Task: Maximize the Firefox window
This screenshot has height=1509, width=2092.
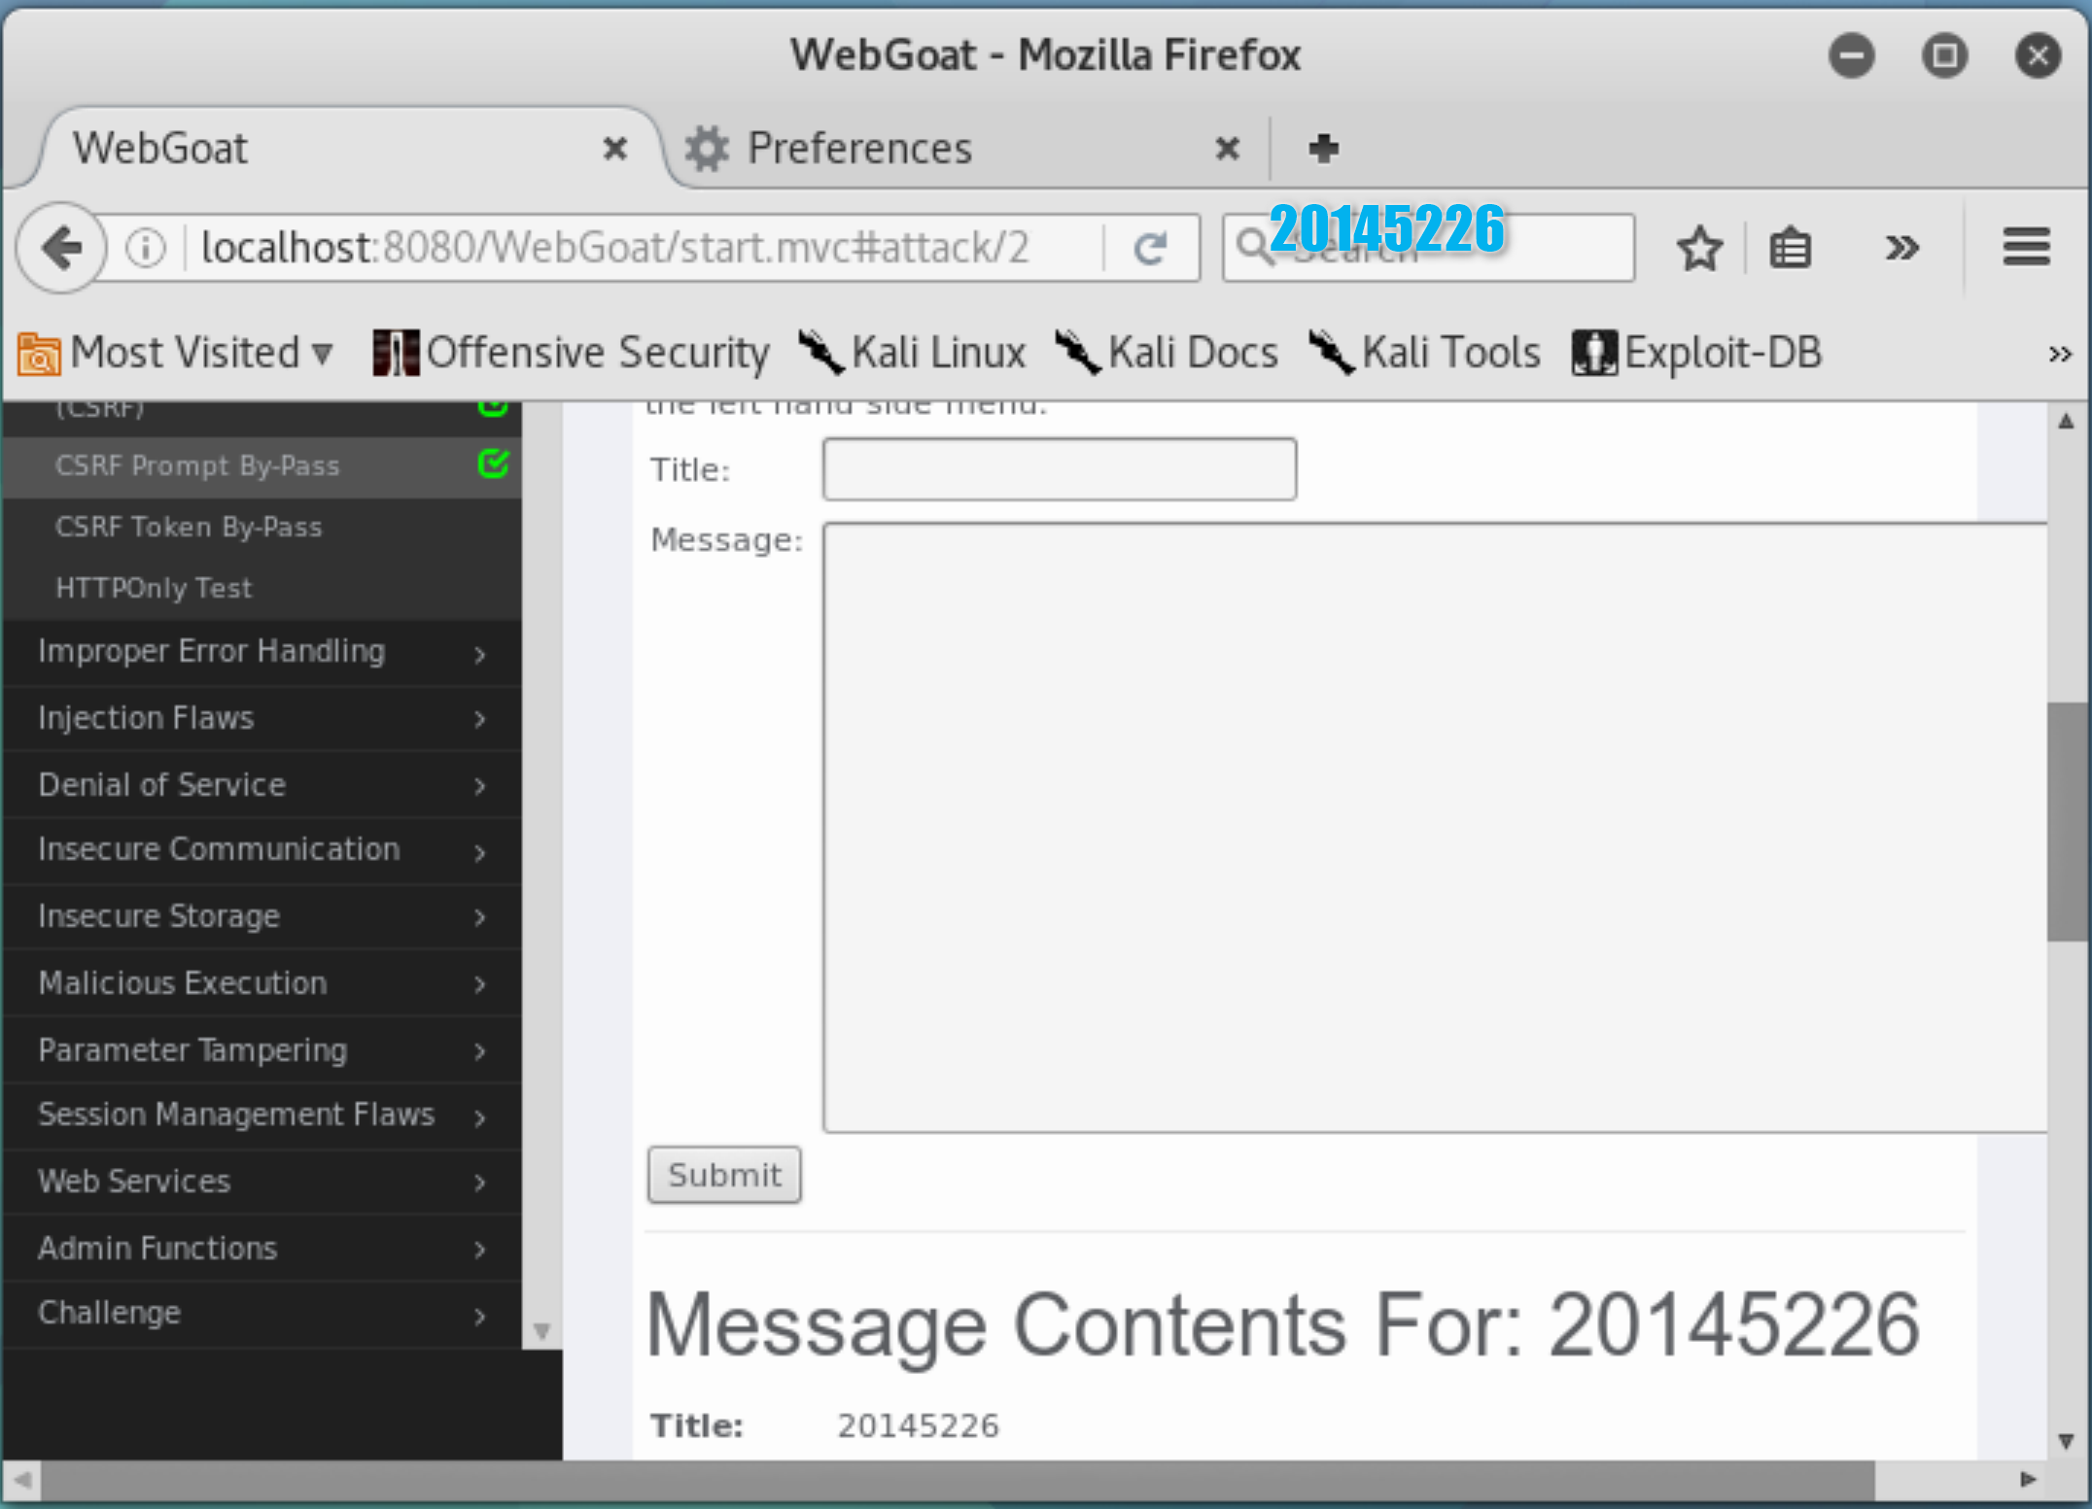Action: 1944,54
